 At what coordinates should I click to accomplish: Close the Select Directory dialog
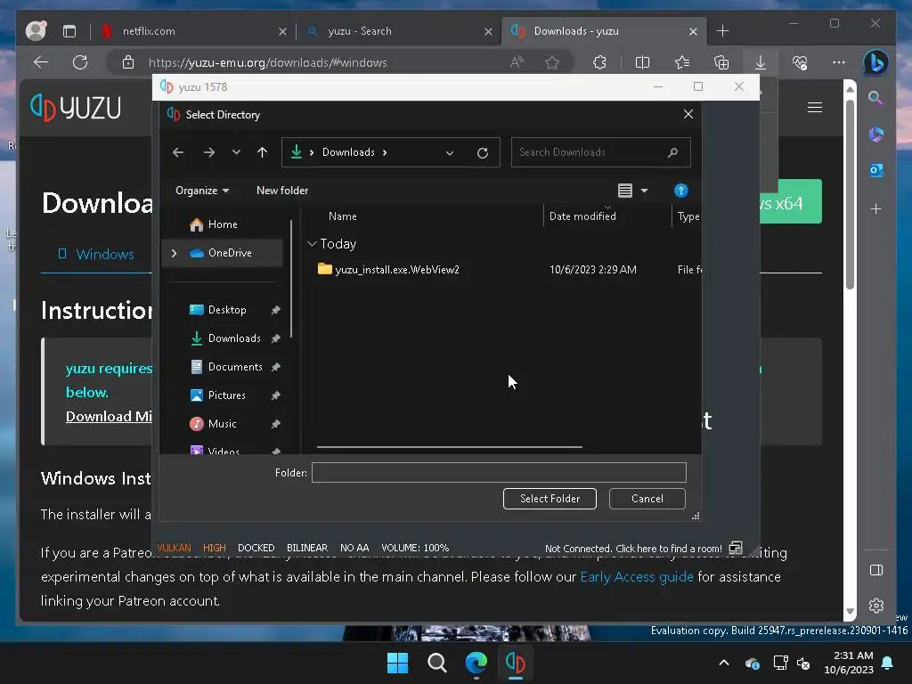coord(688,114)
